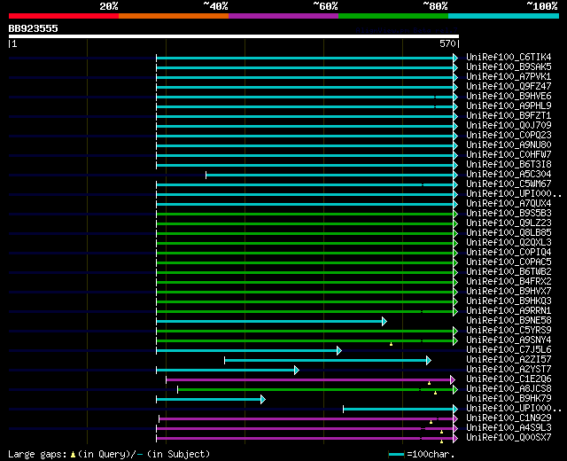Click the orange ~40% legend segment

(x=174, y=16)
